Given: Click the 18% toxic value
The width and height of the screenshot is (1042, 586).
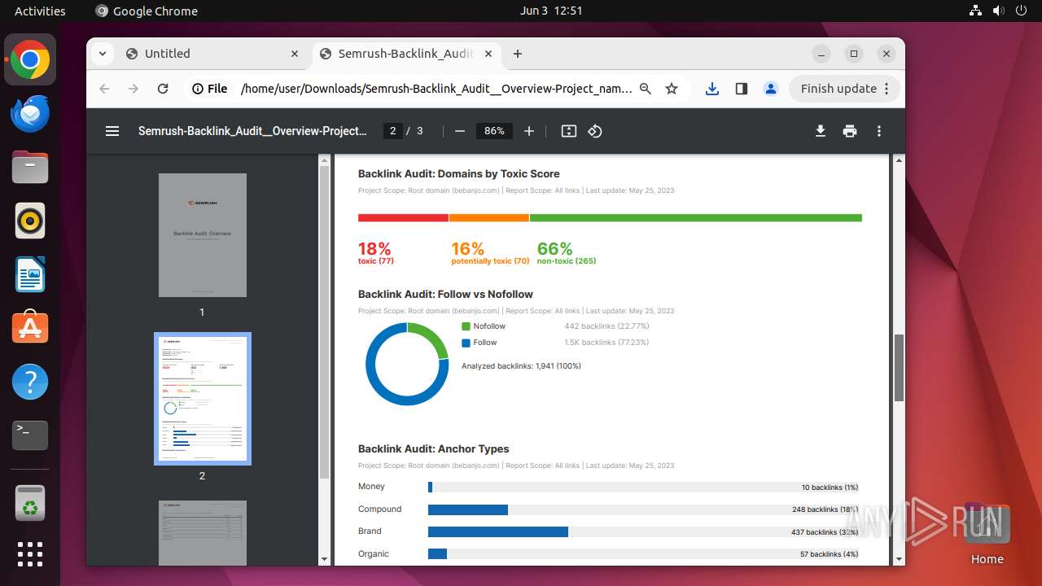Looking at the screenshot, I should point(374,248).
